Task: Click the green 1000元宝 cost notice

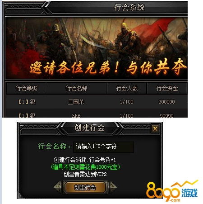Action: pos(85,167)
